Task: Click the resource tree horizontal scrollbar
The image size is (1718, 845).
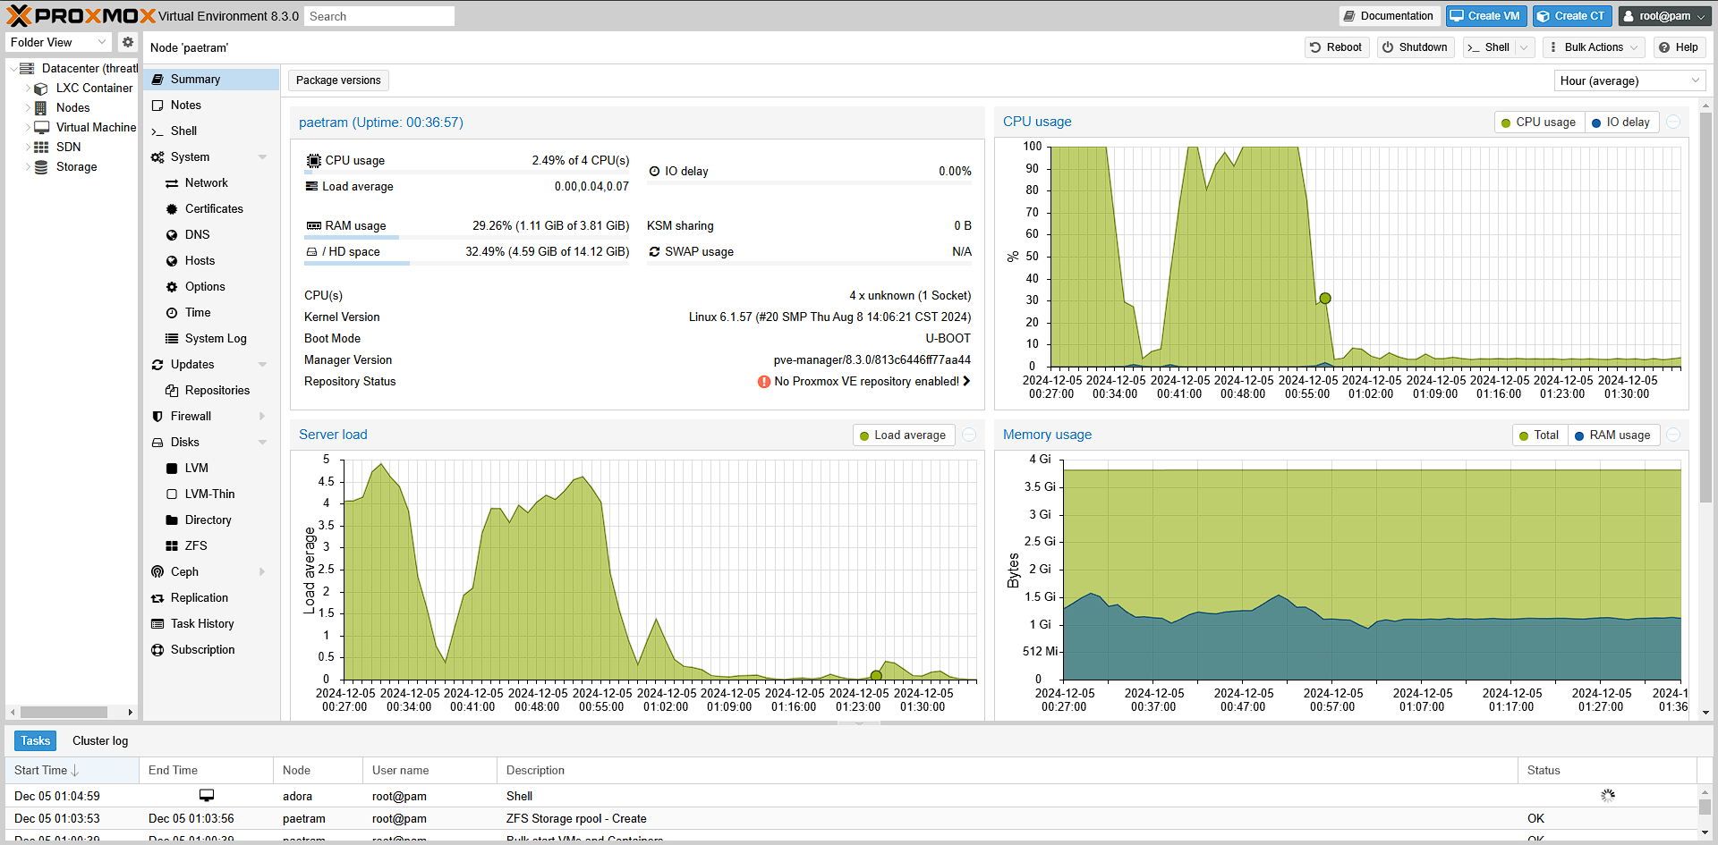Action: click(x=64, y=713)
